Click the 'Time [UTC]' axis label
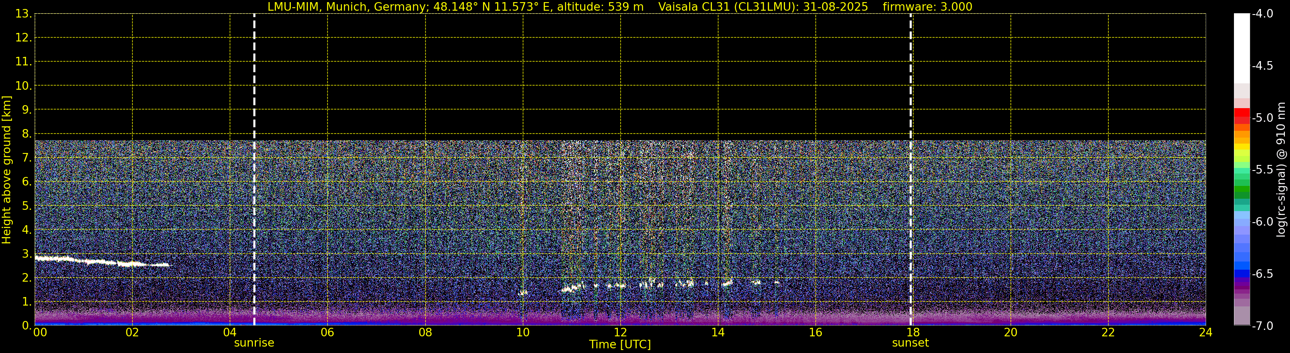1290x353 pixels. point(620,344)
